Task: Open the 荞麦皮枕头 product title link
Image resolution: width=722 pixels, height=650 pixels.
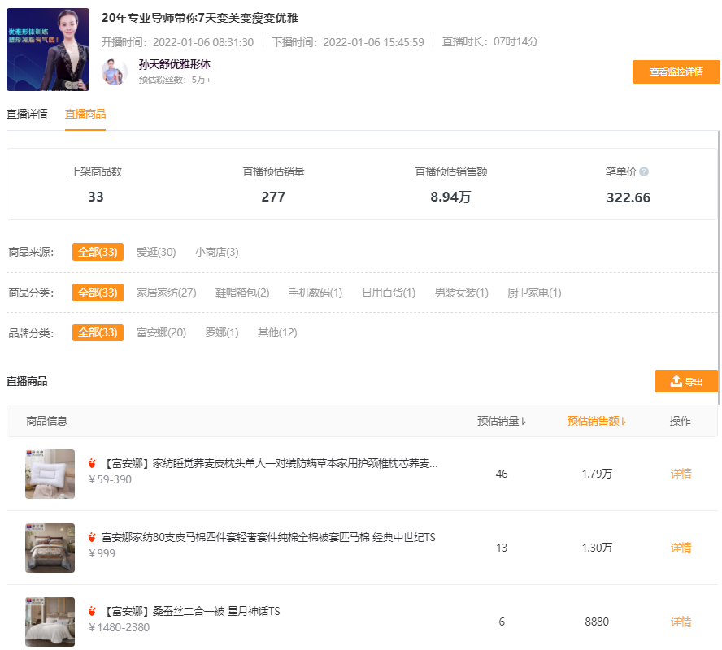Action: tap(269, 463)
